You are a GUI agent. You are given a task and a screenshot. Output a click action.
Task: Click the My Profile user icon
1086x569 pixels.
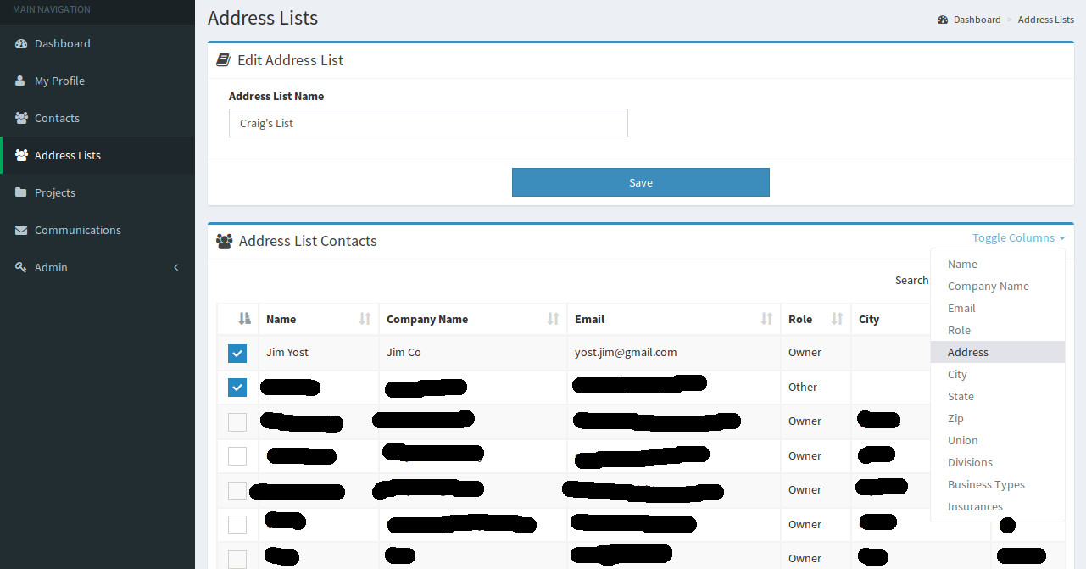click(20, 81)
